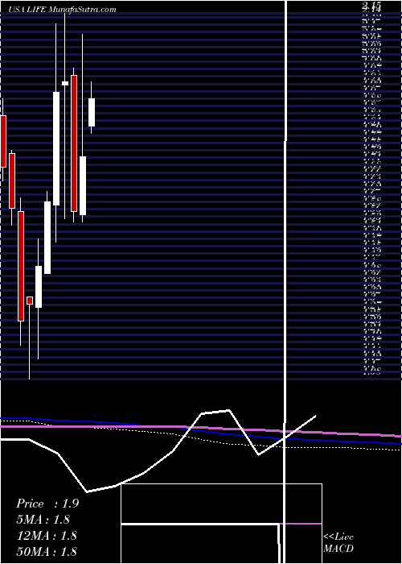Screen dimensions: 402x564
Task: Select the '50MA : 1.8' value
Action: [47, 551]
